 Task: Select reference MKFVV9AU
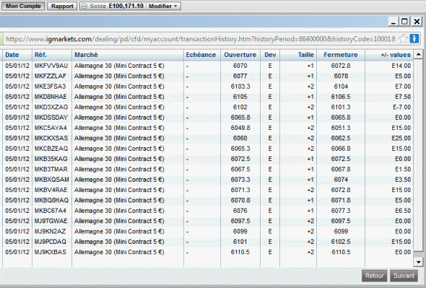(x=51, y=66)
